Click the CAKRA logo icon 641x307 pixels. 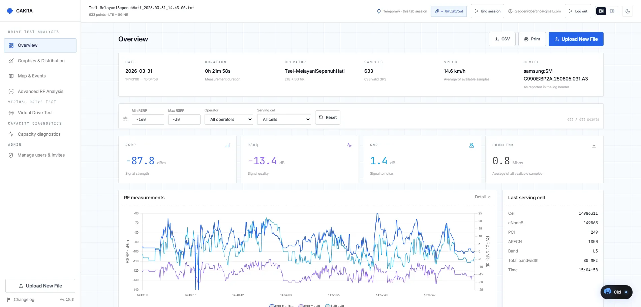(x=10, y=11)
